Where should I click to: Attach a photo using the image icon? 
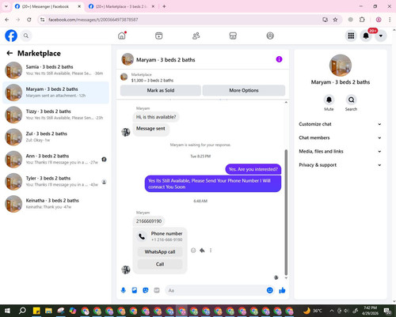point(135,290)
